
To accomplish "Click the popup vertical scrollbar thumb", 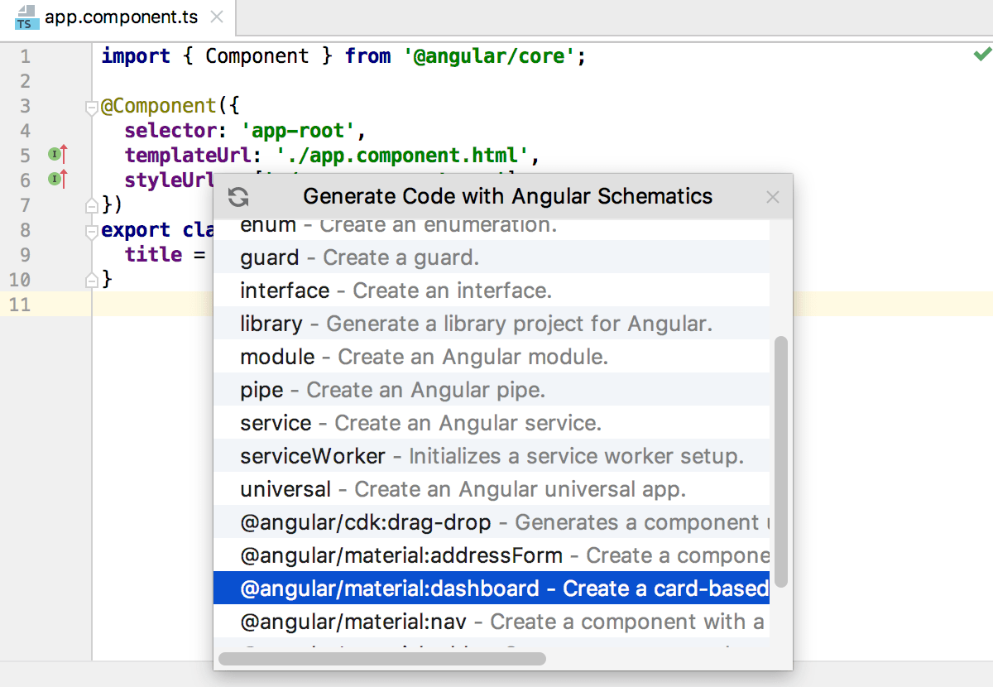I will (x=781, y=462).
